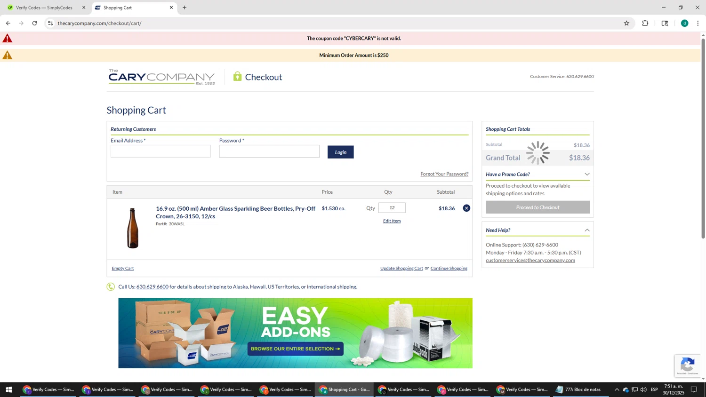This screenshot has height=397, width=706.
Task: Remove the Amber Glass bottles item from cart
Action: pyautogui.click(x=466, y=208)
